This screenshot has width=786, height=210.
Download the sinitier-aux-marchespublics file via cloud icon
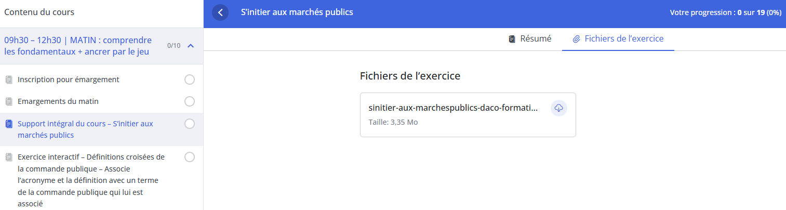[558, 108]
